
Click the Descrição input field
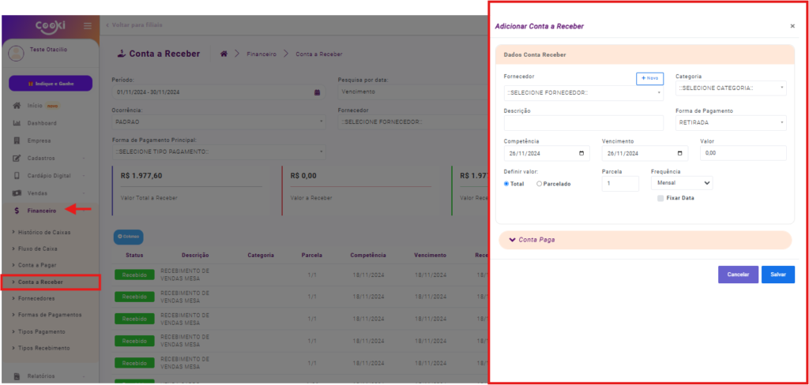tap(583, 123)
